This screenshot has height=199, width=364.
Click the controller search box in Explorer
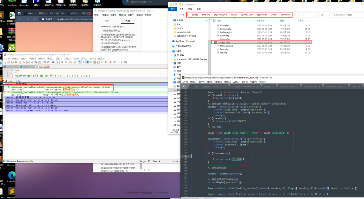point(345,15)
